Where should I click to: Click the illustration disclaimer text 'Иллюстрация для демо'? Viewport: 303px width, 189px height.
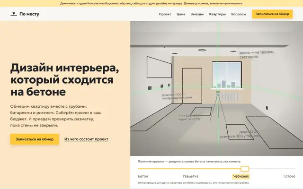194,183
